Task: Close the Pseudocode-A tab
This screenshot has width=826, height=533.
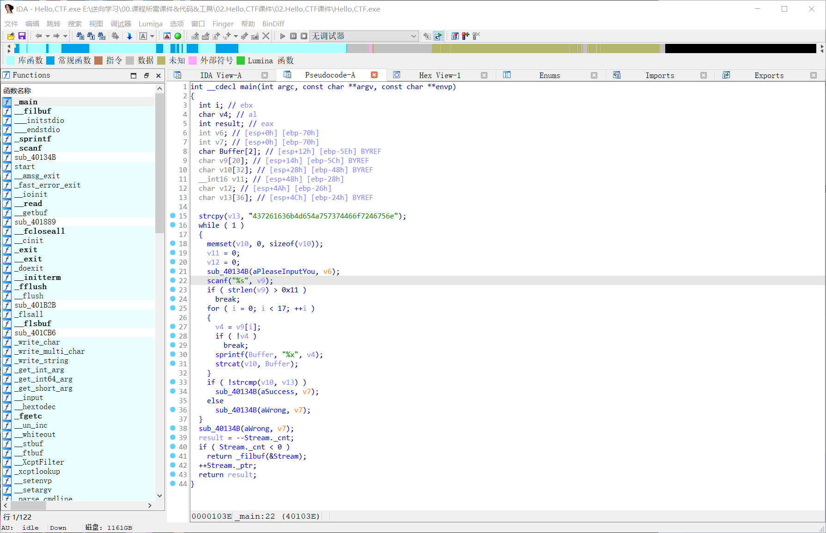Action: [374, 75]
